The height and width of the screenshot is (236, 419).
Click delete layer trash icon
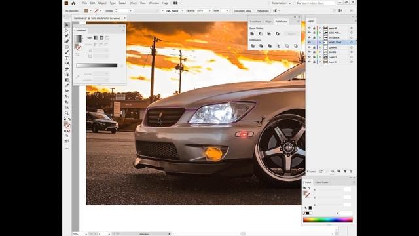[351, 172]
